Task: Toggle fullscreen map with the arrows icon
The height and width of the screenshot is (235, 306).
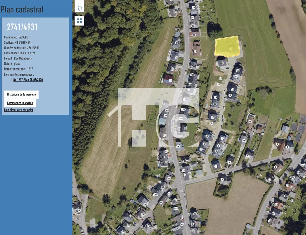Action: click(80, 21)
